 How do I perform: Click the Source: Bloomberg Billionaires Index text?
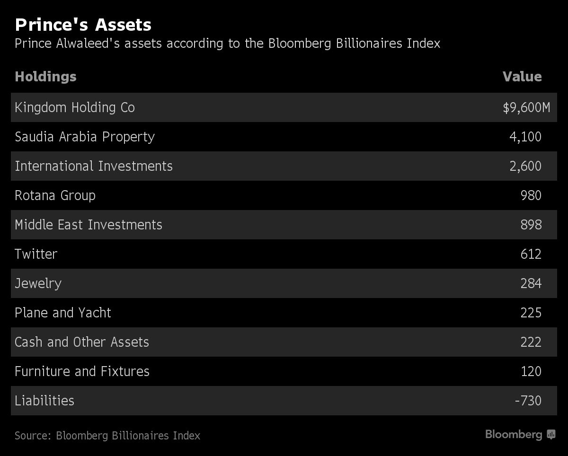pyautogui.click(x=107, y=436)
